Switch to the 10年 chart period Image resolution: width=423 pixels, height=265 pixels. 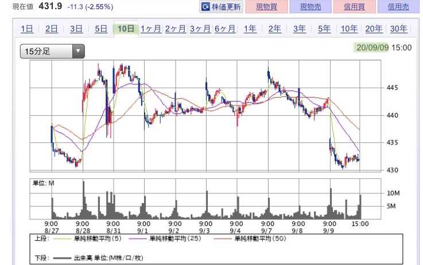[349, 29]
